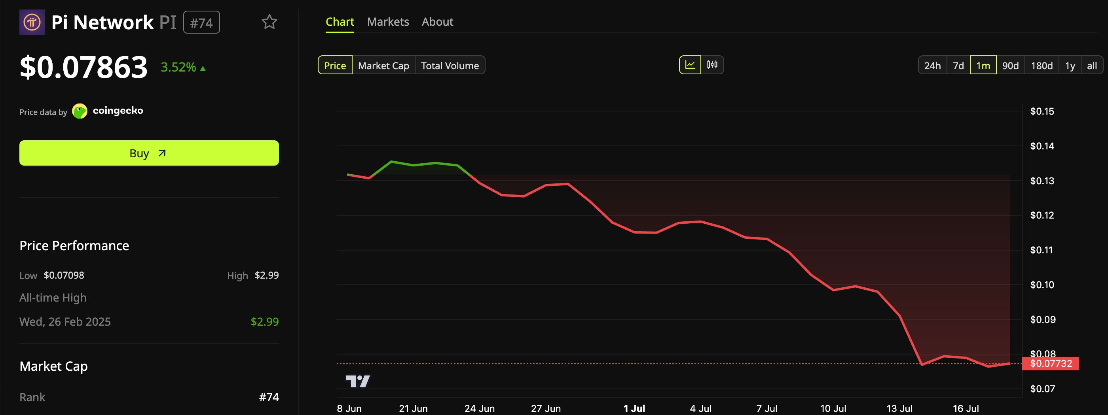1108x415 pixels.
Task: Select the Total Volume chart metric
Action: pos(450,65)
